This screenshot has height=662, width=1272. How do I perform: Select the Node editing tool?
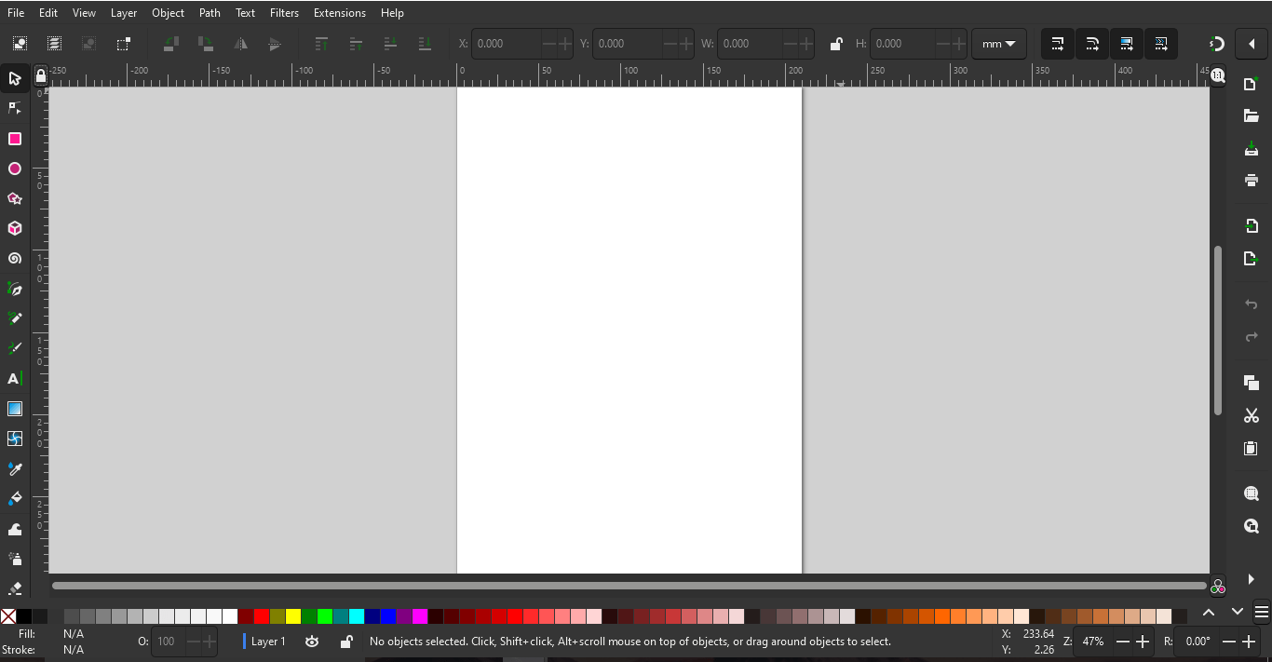tap(15, 108)
